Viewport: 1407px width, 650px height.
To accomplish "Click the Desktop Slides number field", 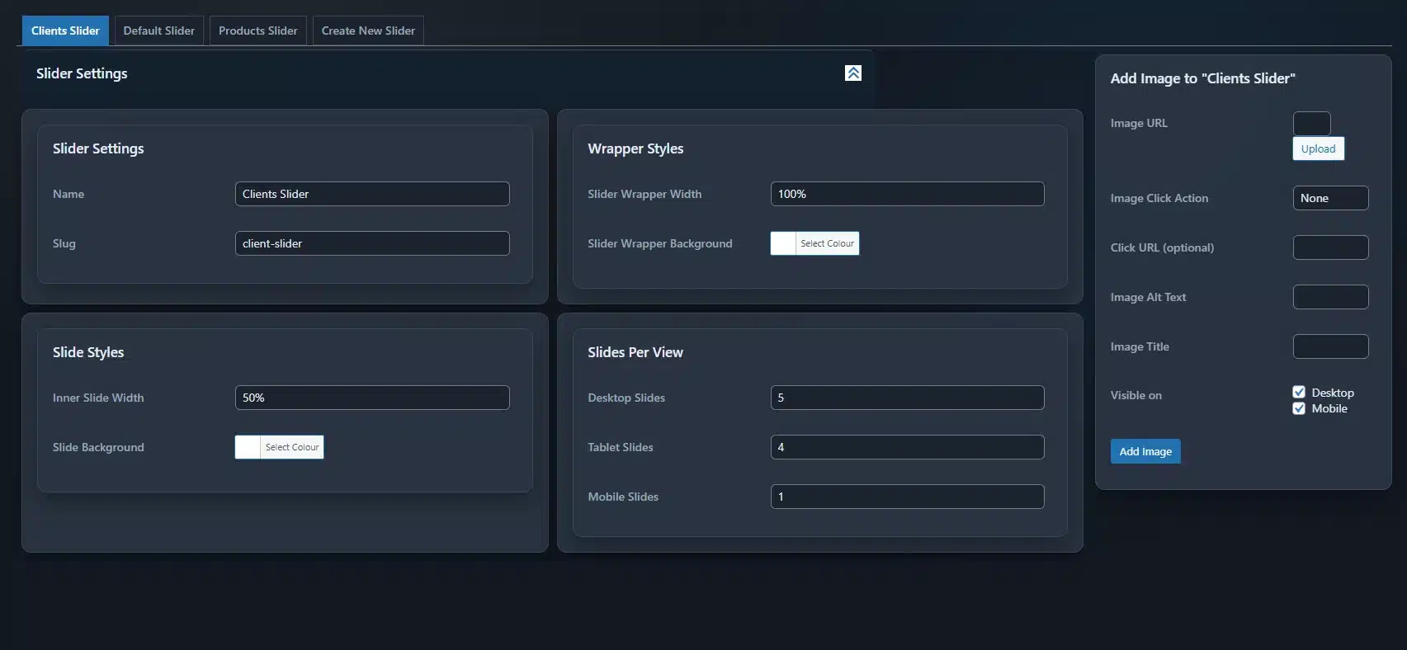I will (x=906, y=398).
